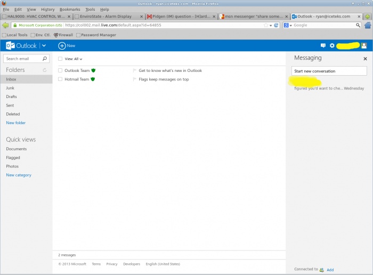Click the Firefox back arrow button
Viewport: 373px width, 275px height.
5,25
